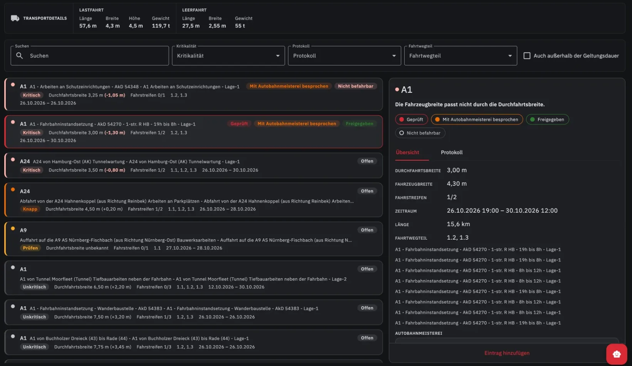Switch to the Protokoll tab

452,152
